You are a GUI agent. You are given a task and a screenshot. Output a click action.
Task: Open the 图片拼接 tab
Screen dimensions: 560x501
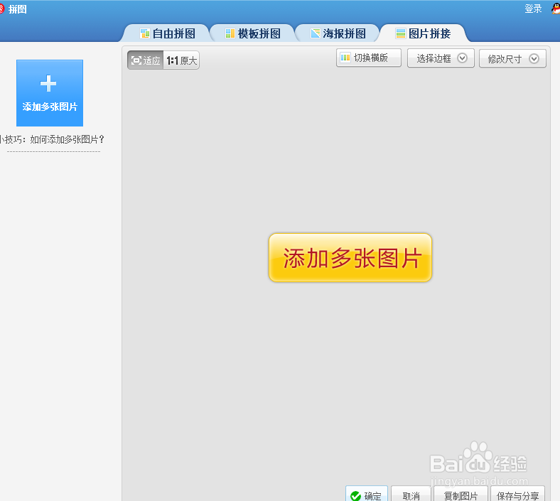[x=424, y=33]
